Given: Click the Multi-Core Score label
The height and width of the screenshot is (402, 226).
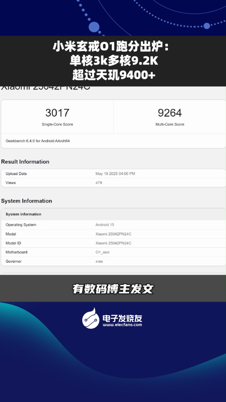Looking at the screenshot, I should [169, 124].
